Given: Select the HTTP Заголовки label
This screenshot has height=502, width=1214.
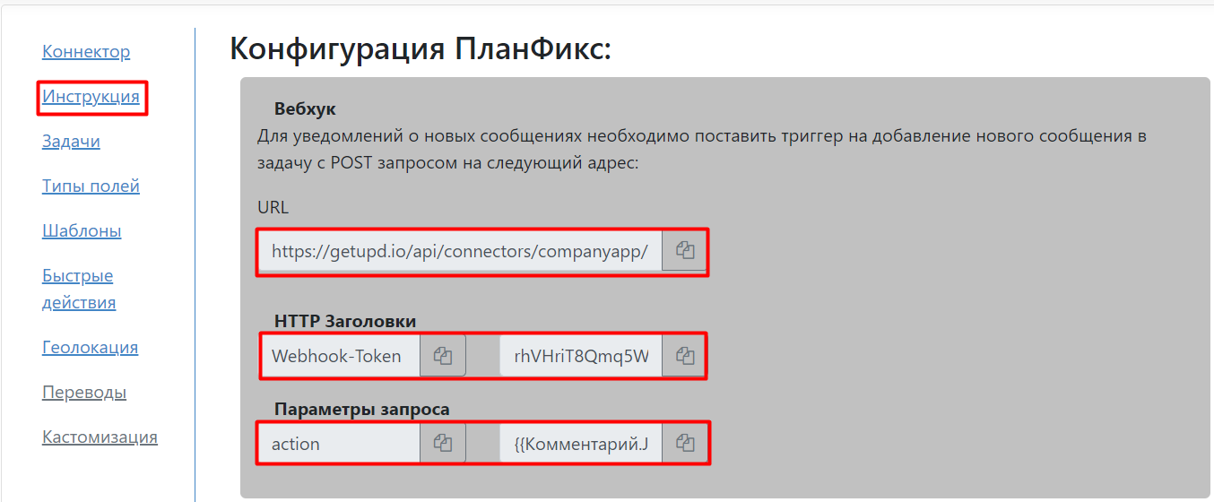Looking at the screenshot, I should (x=345, y=321).
